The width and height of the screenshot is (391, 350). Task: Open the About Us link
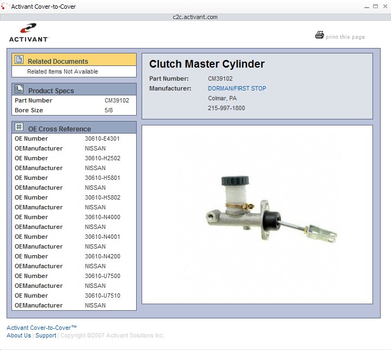(x=19, y=335)
